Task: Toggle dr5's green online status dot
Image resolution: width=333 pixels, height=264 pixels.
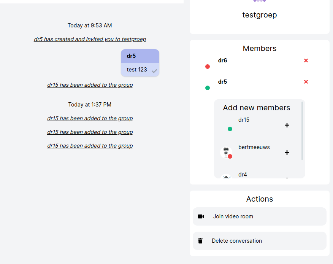Action: [207, 87]
